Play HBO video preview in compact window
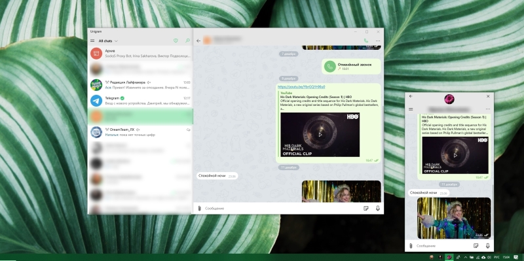This screenshot has height=261, width=524. click(x=455, y=155)
